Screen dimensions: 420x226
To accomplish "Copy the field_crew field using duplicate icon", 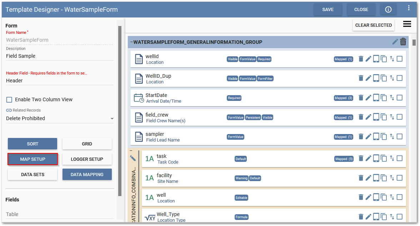I will coord(384,117).
